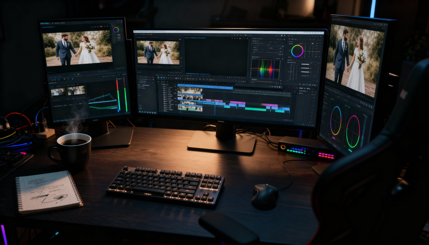Click the color wheel in the Lumetri panel
The width and height of the screenshot is (429, 245).
pyautogui.click(x=297, y=50)
